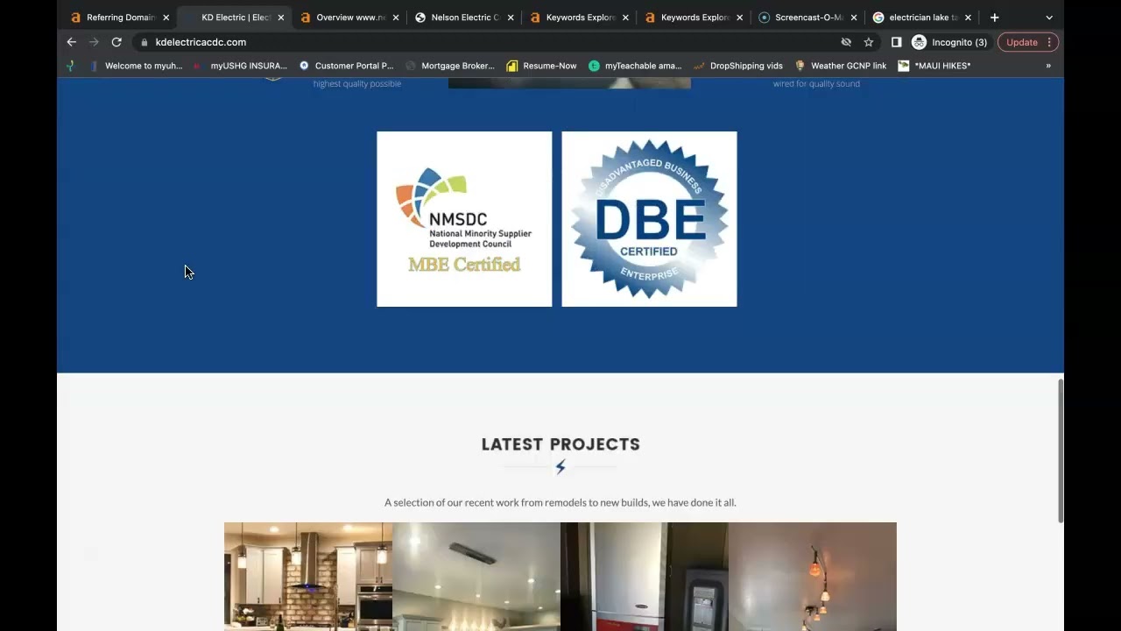Click the Update button
1121x631 pixels.
point(1028,42)
